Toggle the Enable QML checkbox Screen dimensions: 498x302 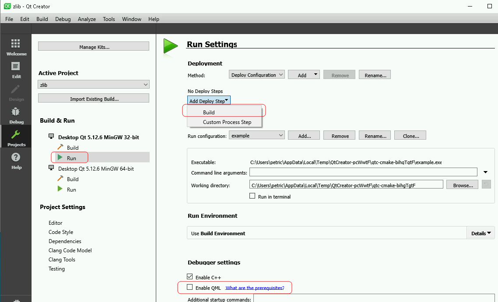coord(190,287)
